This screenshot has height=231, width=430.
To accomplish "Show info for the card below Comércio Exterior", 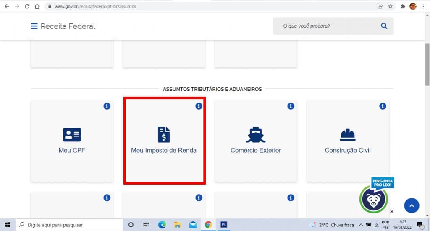I will (x=291, y=198).
